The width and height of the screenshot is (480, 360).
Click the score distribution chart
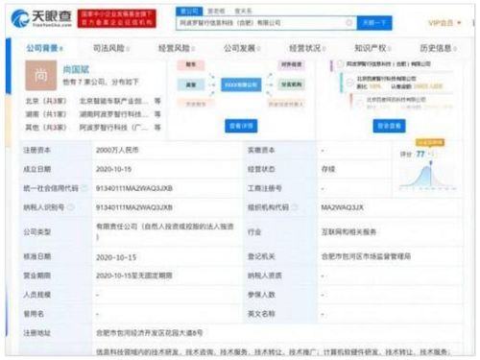click(x=428, y=176)
